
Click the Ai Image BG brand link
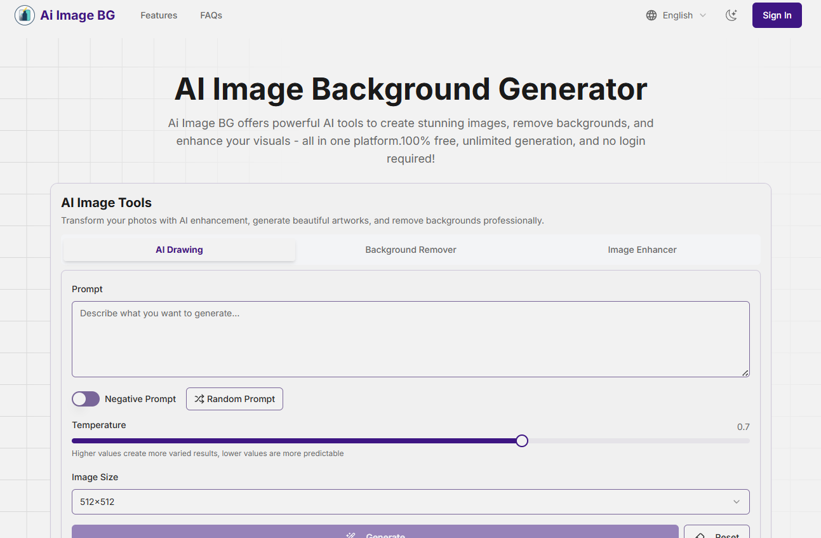pos(65,15)
